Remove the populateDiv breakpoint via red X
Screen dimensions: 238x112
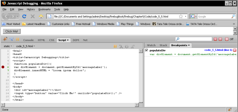235,50
